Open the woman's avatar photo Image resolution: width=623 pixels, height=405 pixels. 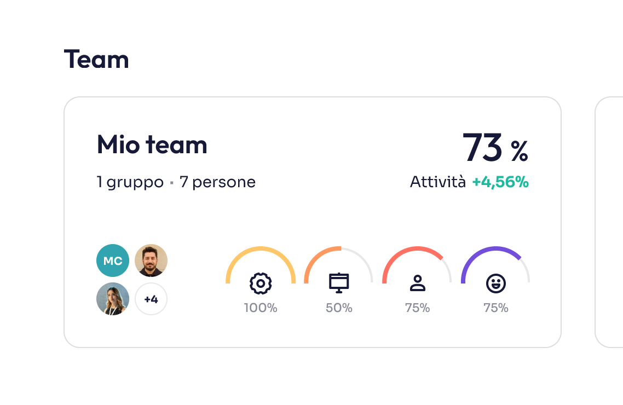[113, 299]
